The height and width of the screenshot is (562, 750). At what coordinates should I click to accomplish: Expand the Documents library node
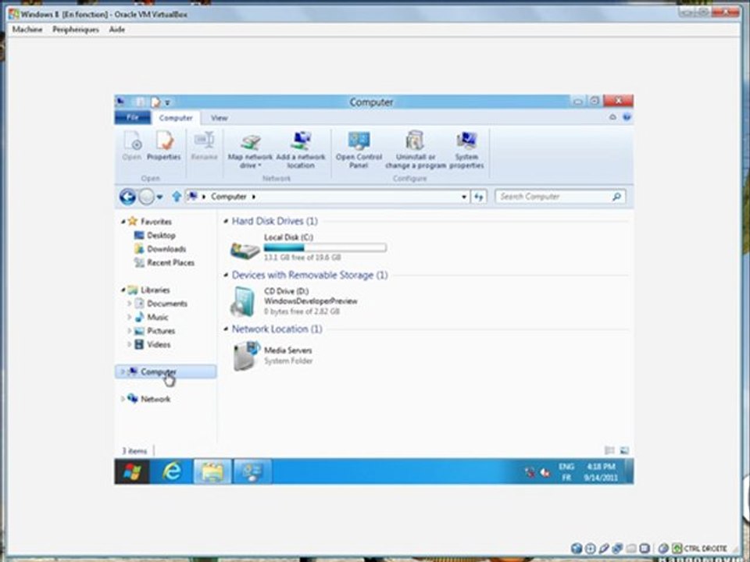tap(129, 304)
